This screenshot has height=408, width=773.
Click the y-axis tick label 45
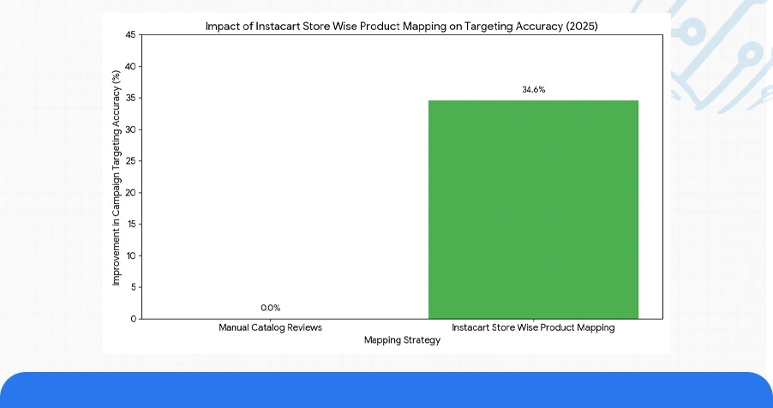130,34
